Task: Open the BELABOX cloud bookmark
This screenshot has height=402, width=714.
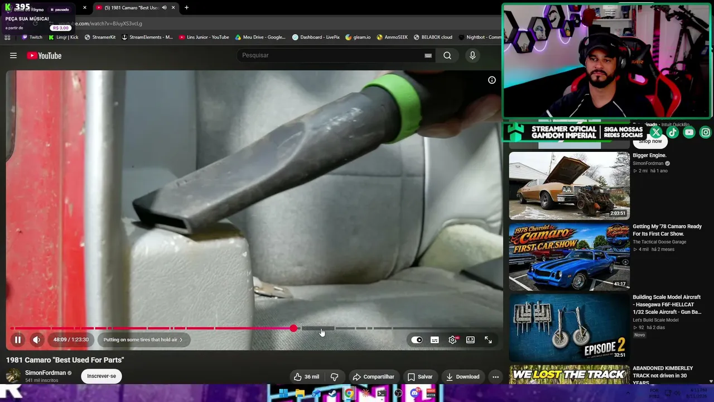Action: click(x=433, y=37)
